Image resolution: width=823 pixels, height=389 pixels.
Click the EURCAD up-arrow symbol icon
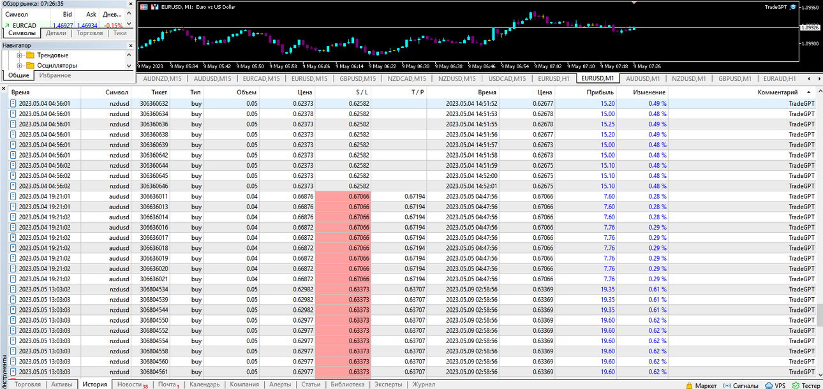click(x=6, y=26)
